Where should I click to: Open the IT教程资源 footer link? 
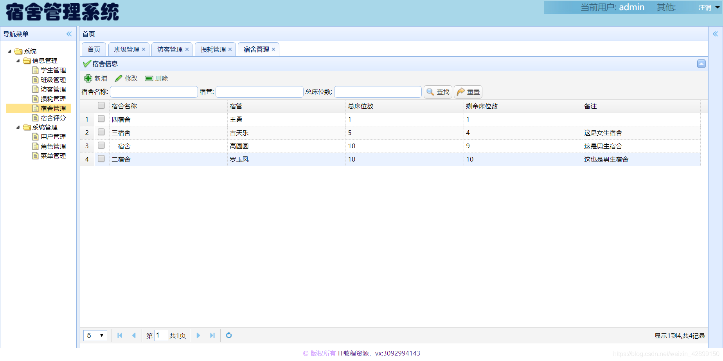click(x=379, y=354)
